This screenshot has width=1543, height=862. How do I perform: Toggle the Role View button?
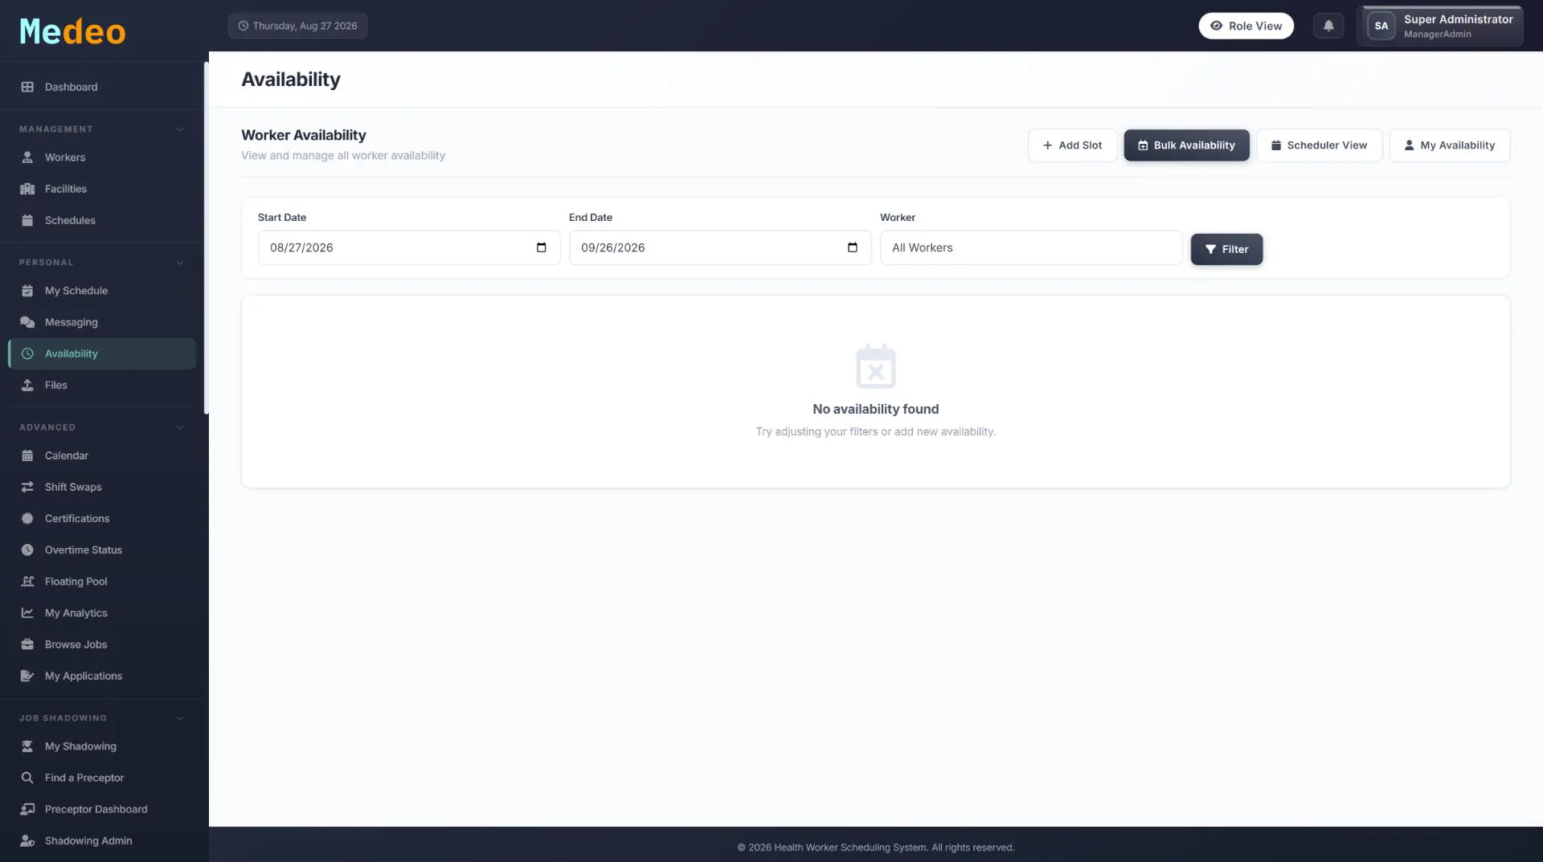click(1246, 26)
